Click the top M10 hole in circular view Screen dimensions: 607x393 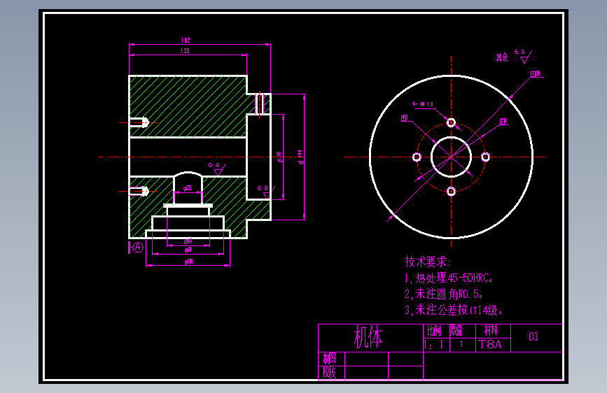[x=451, y=123]
